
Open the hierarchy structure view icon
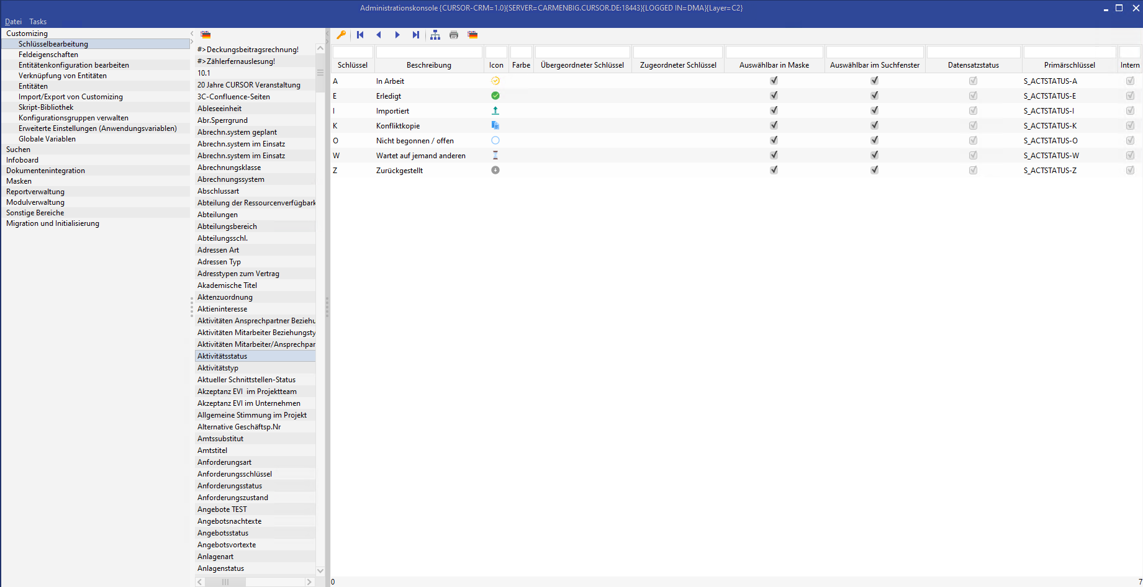pos(435,35)
